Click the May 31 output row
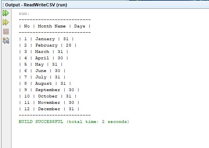This screenshot has height=148, width=209. point(41,64)
